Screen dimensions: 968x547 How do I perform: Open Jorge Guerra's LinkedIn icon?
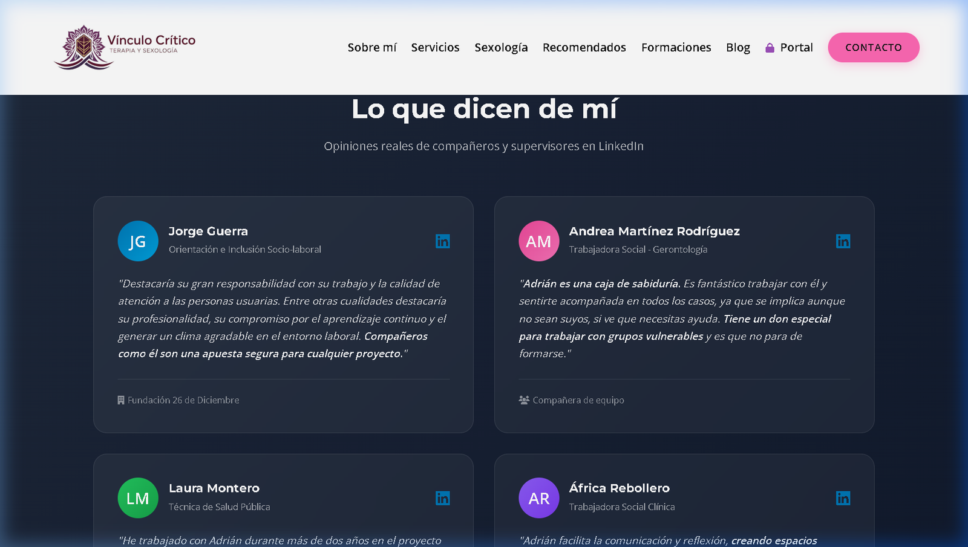443,241
